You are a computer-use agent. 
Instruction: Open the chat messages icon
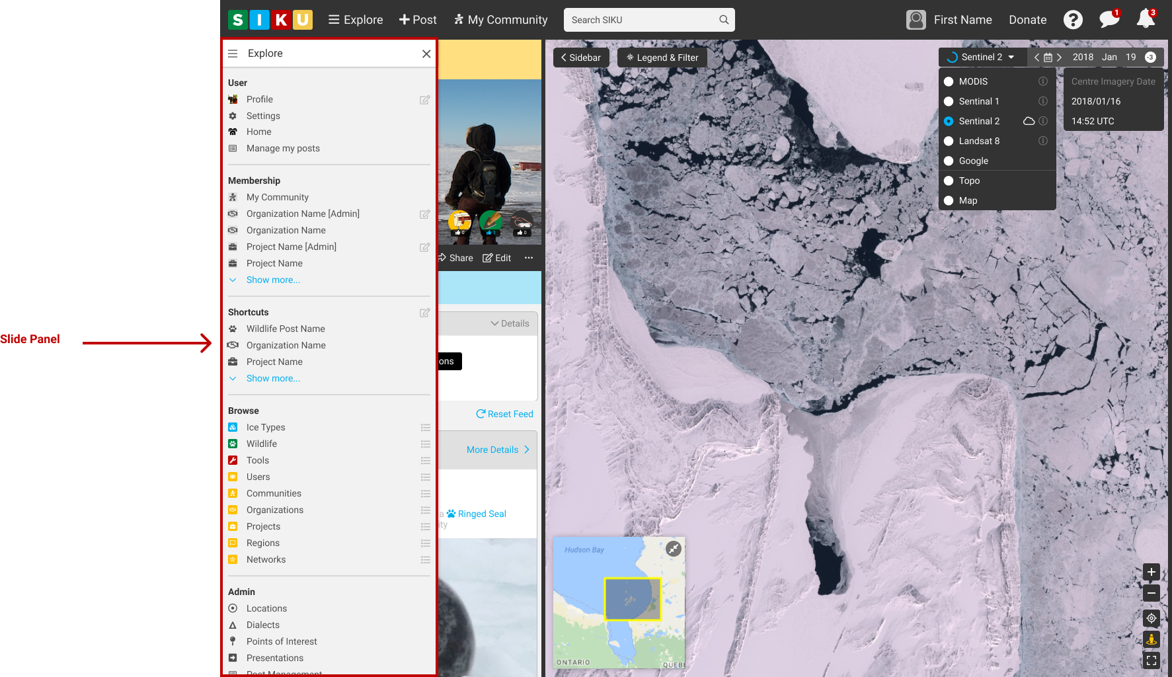pos(1109,19)
